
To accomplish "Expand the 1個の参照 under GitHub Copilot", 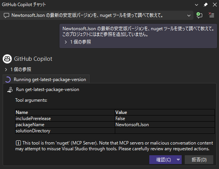I will pyautogui.click(x=18, y=70).
